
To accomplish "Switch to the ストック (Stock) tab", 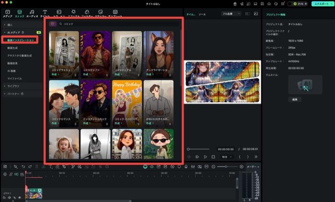I will [20, 13].
